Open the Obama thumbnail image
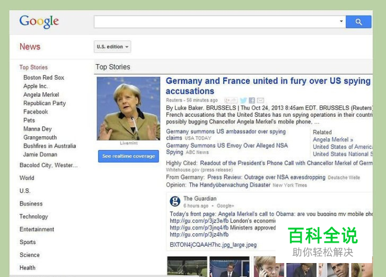This screenshot has height=277, width=386. [x=339, y=269]
